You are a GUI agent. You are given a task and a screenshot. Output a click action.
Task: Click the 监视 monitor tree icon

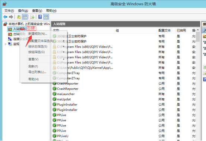pyautogui.click(x=10, y=44)
